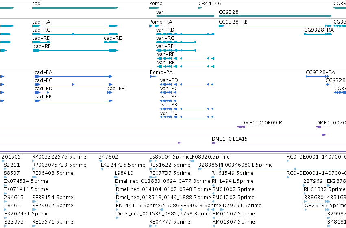This screenshot has height=228, width=346.
Task: Click EST RM01307.5prime
Action: (213, 226)
